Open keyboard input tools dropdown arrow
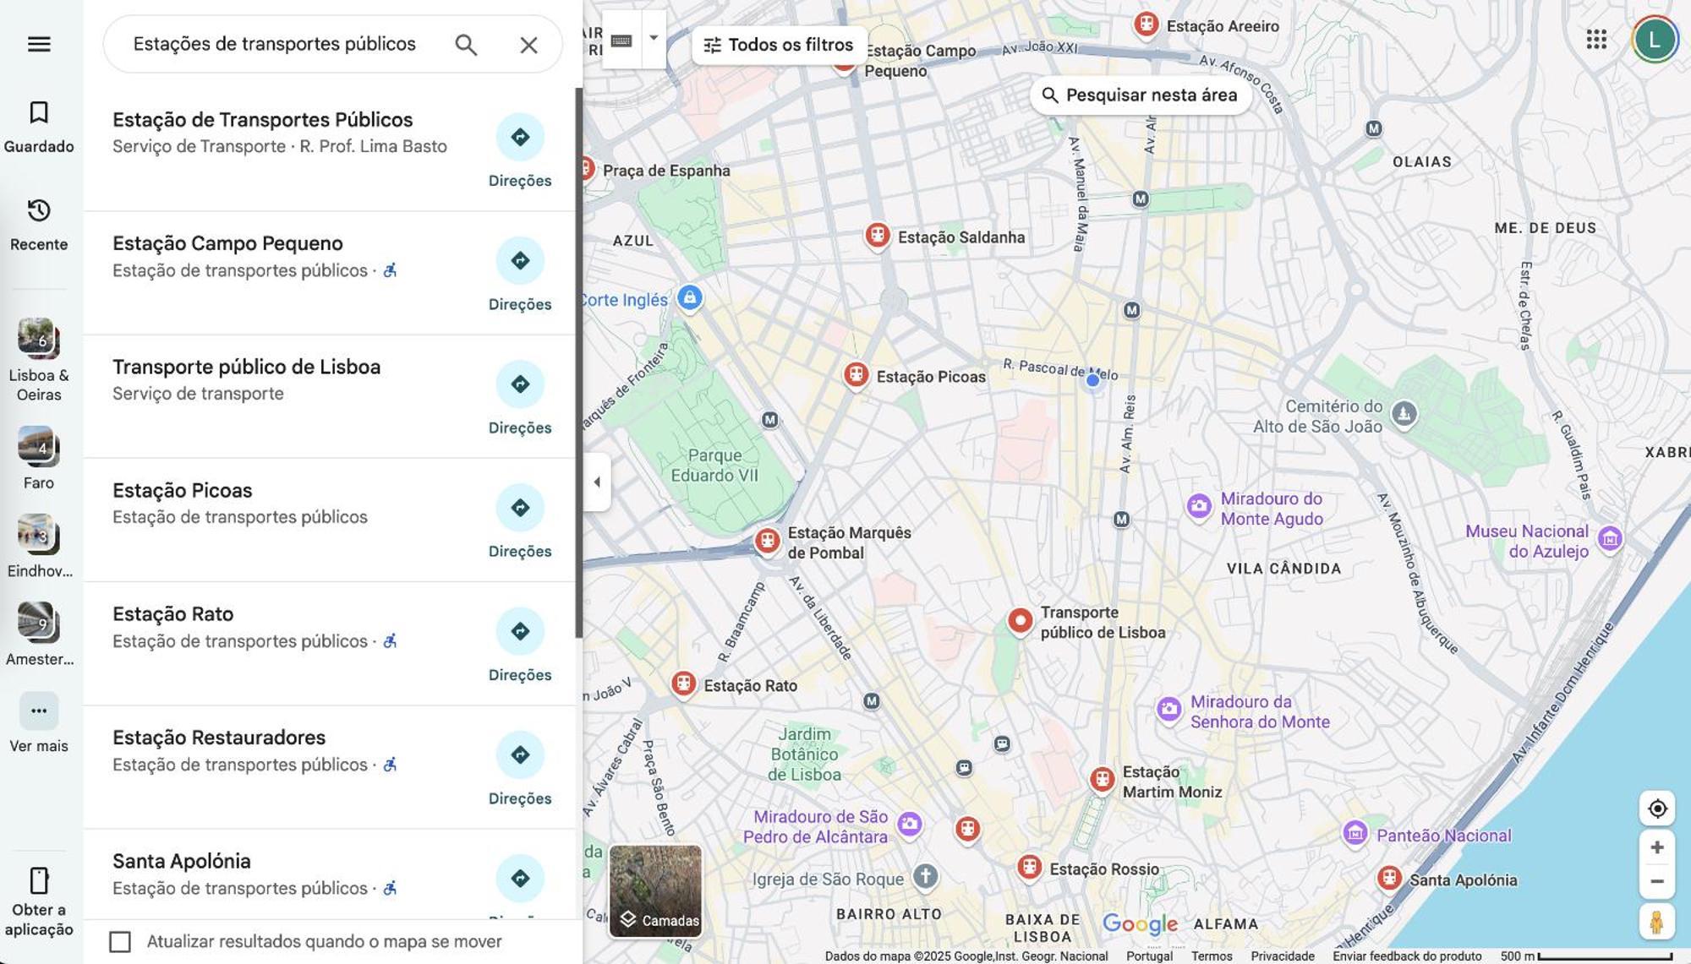This screenshot has height=964, width=1691. tap(654, 38)
